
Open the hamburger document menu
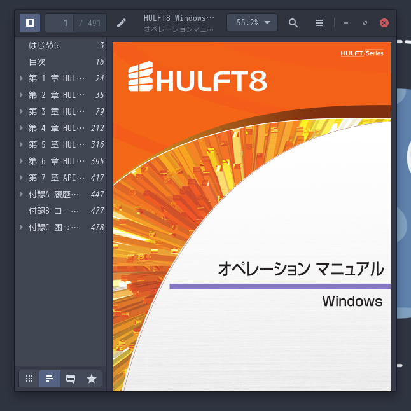pos(319,23)
